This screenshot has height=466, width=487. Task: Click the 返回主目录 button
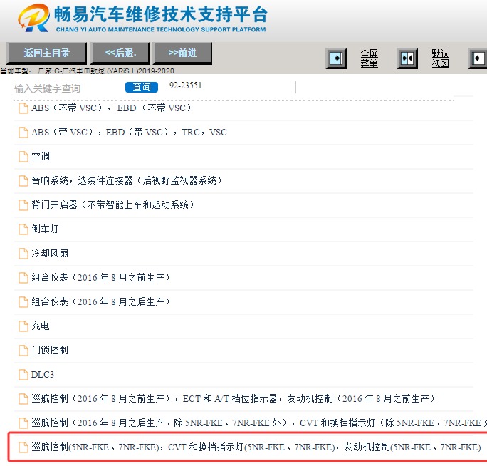tap(46, 53)
